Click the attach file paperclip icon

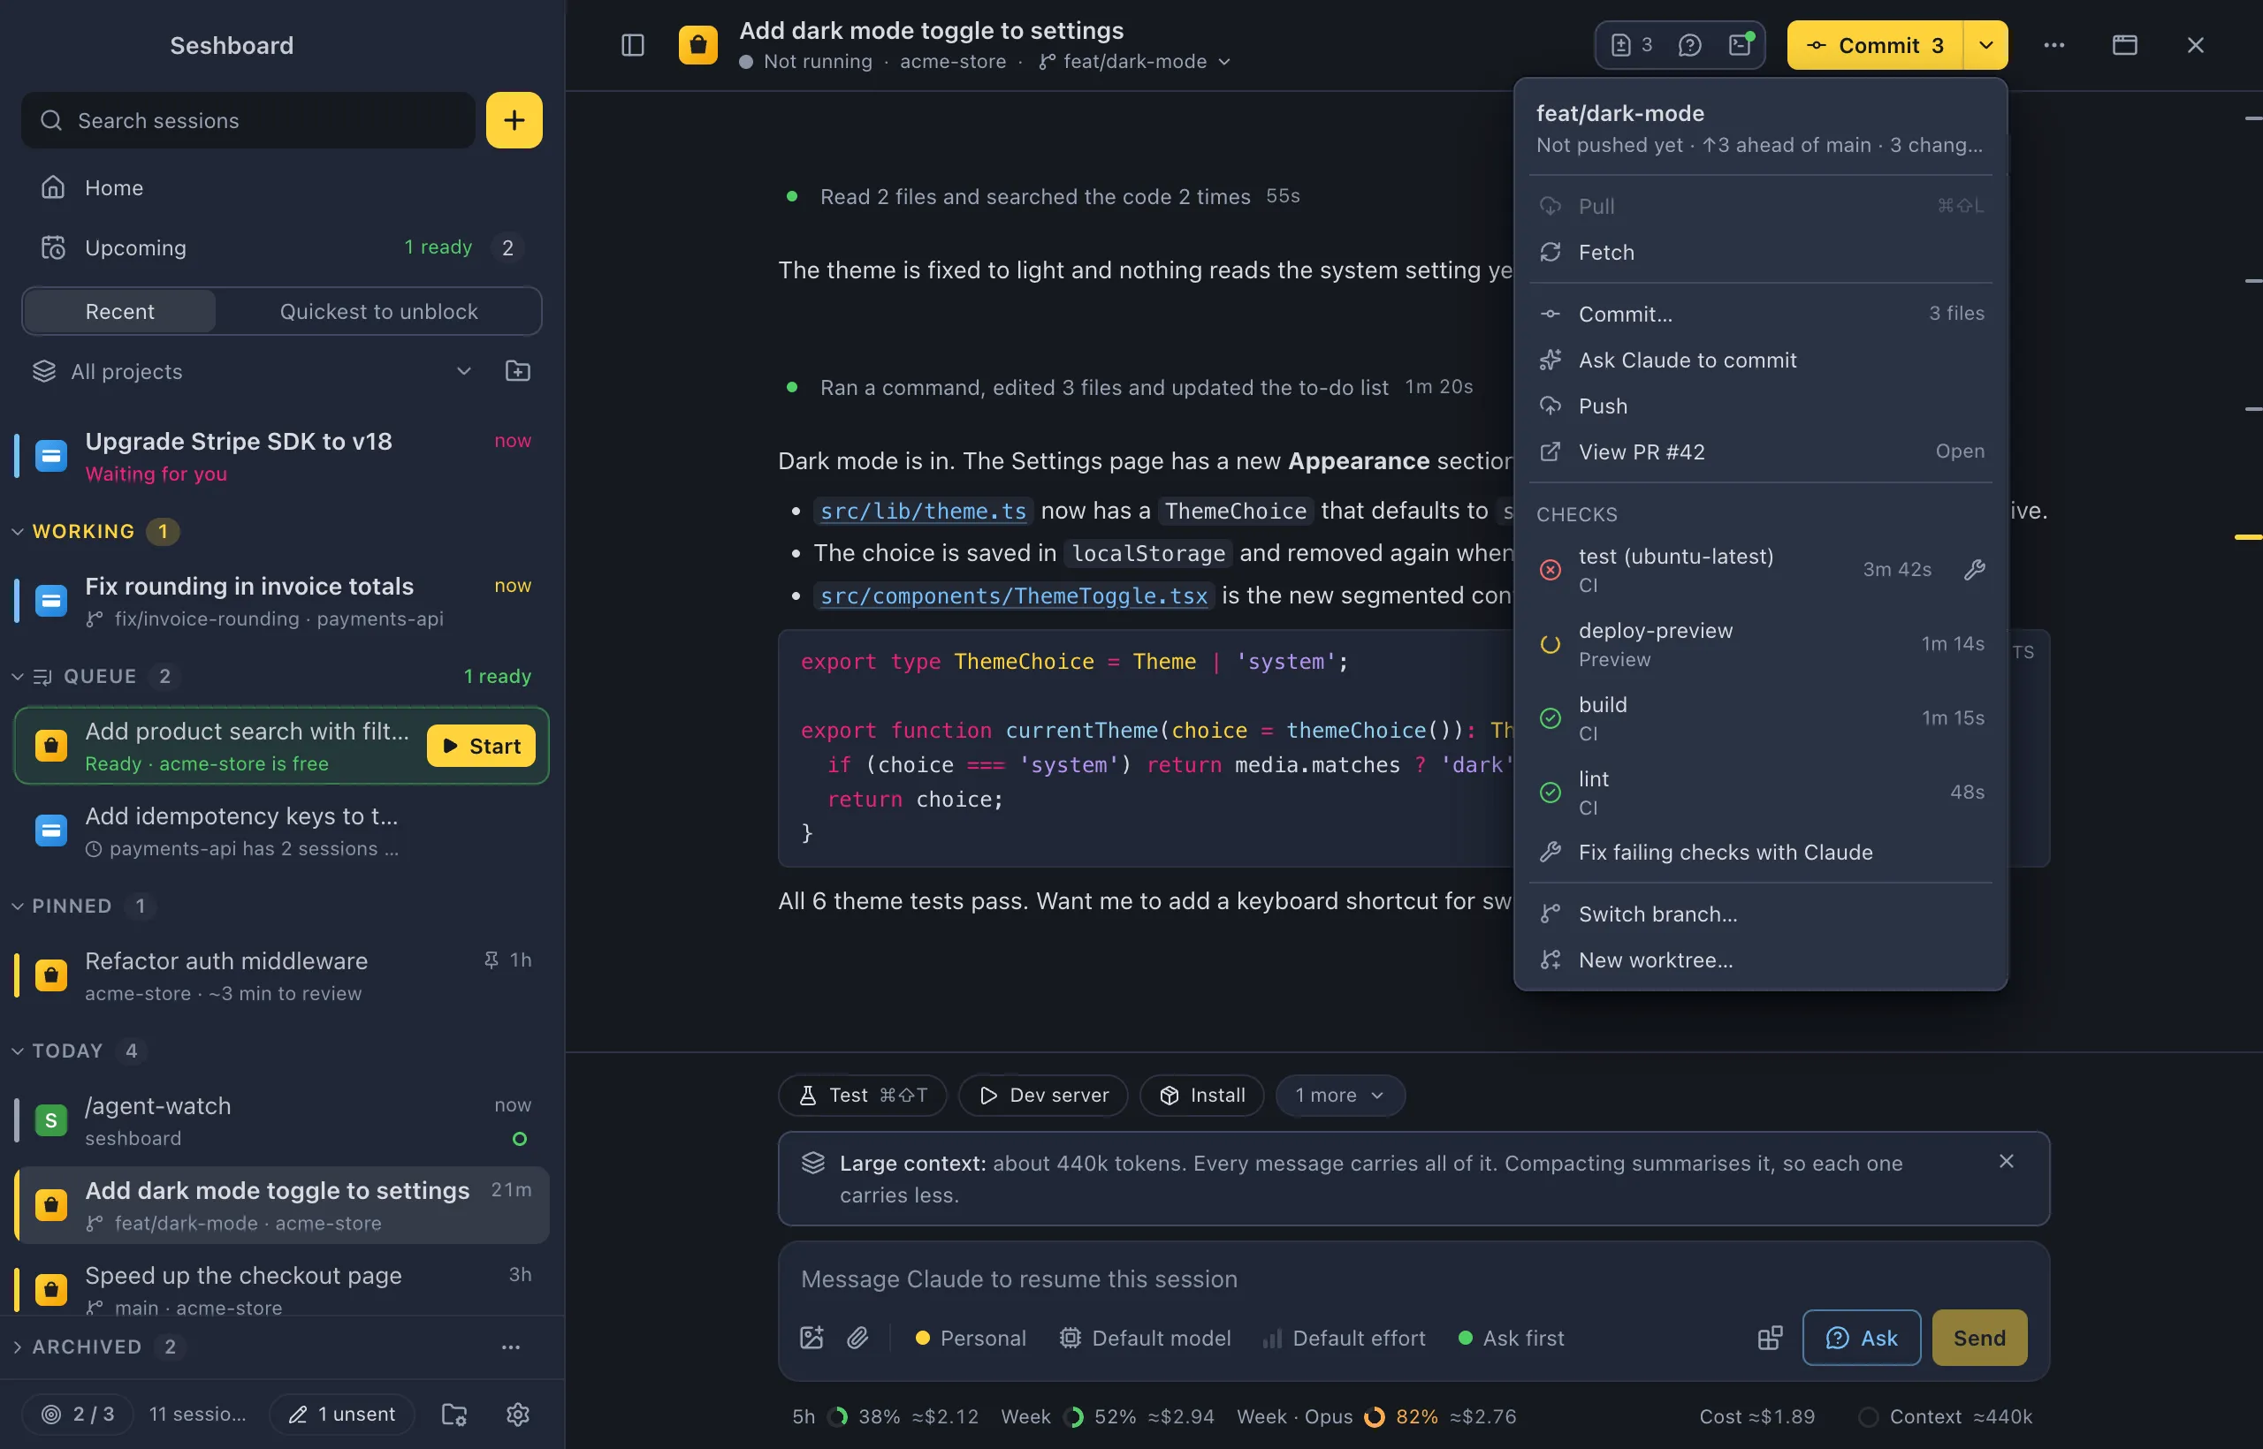click(857, 1338)
